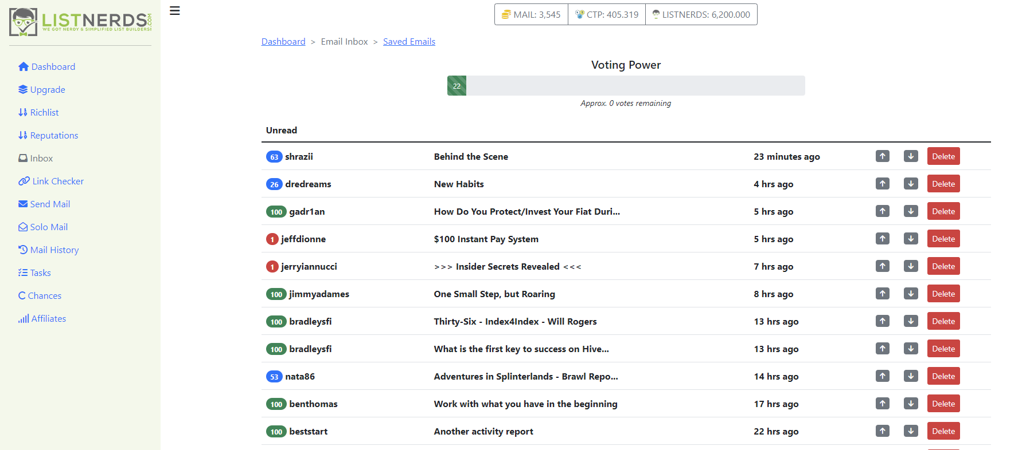Image resolution: width=1022 pixels, height=450 pixels.
Task: Click sender name nata86
Action: click(300, 376)
